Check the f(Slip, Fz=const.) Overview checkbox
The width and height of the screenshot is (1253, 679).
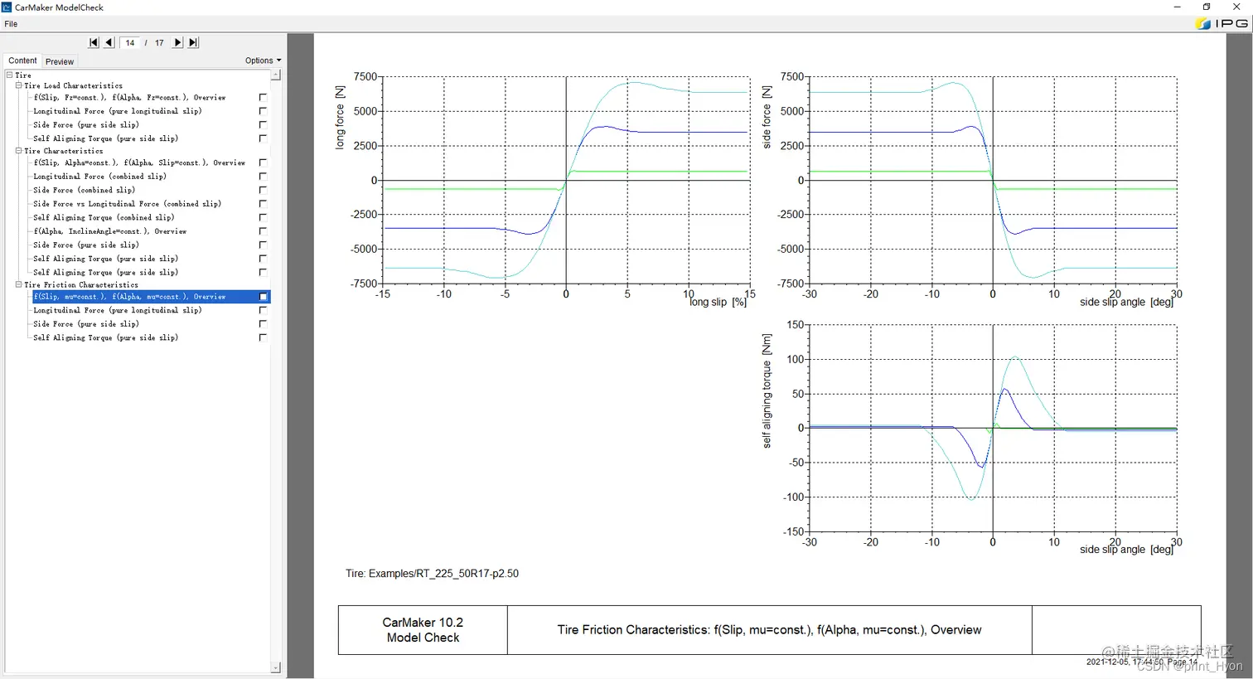point(263,97)
